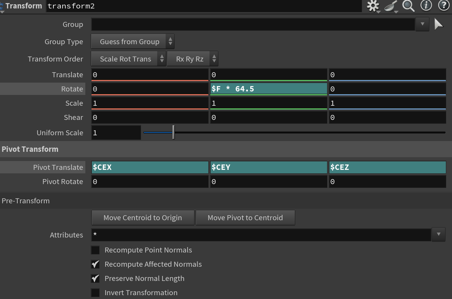Expand the Group field dropdown arrow

tap(422, 24)
